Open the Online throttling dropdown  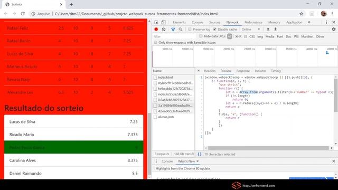coord(251,30)
